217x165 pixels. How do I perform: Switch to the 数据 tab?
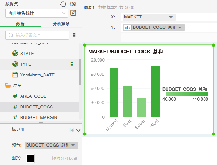[20, 24]
